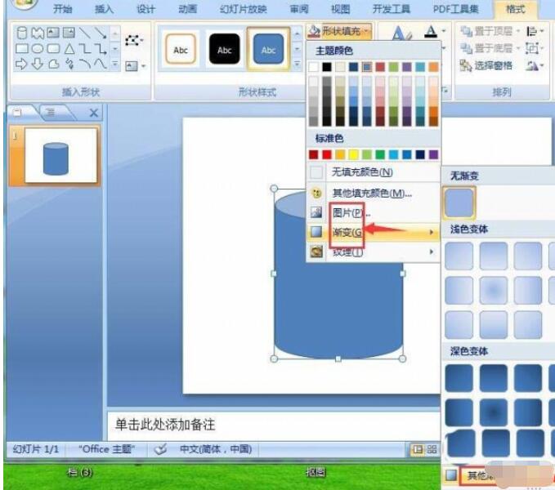Switch to slide sorter view icon
The height and width of the screenshot is (490, 555).
pos(432,449)
